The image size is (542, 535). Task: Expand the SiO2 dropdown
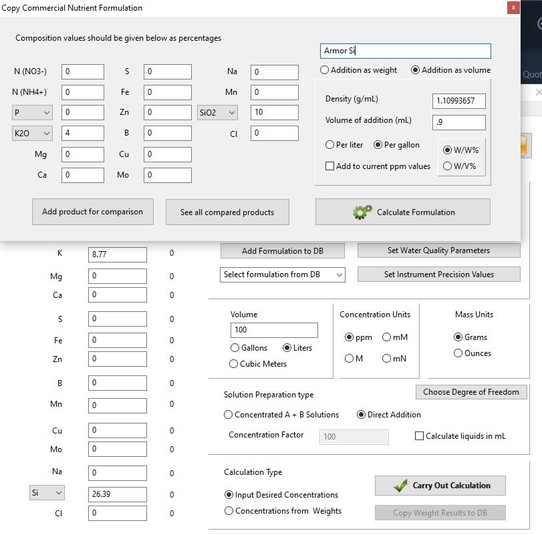[x=217, y=113]
